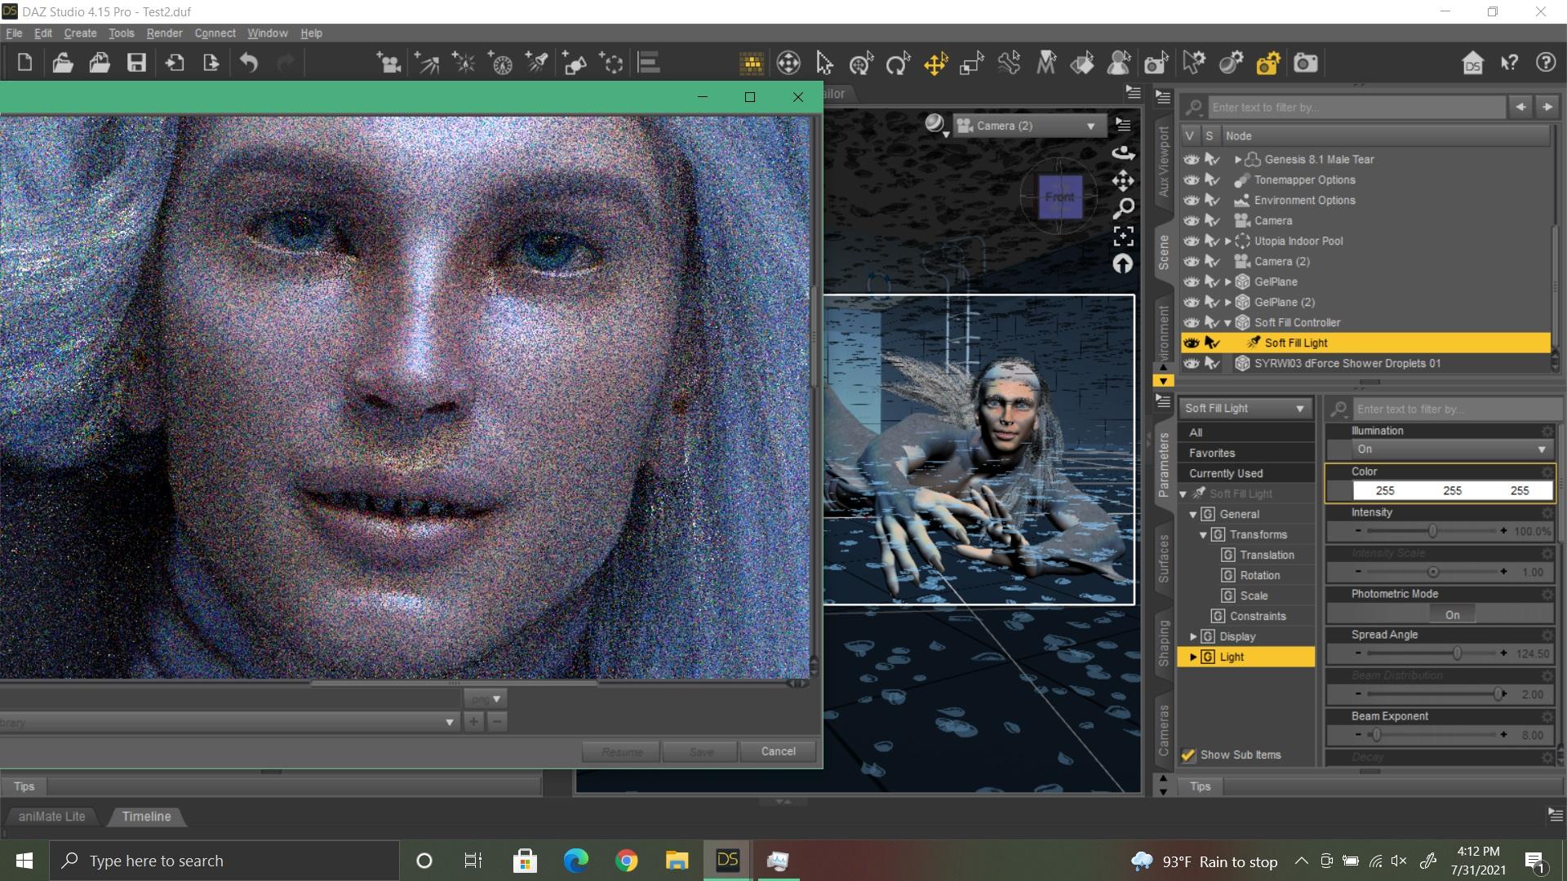Switch to the aniMate Lite tab
This screenshot has height=881, width=1567.
click(51, 817)
